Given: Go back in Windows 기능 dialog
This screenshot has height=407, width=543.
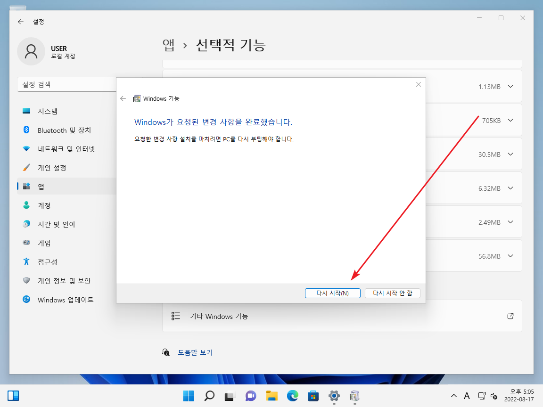Looking at the screenshot, I should [123, 98].
